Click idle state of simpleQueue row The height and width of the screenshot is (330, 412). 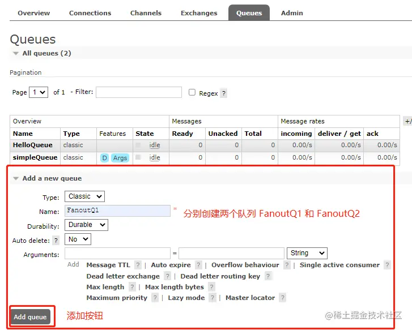tap(155, 157)
